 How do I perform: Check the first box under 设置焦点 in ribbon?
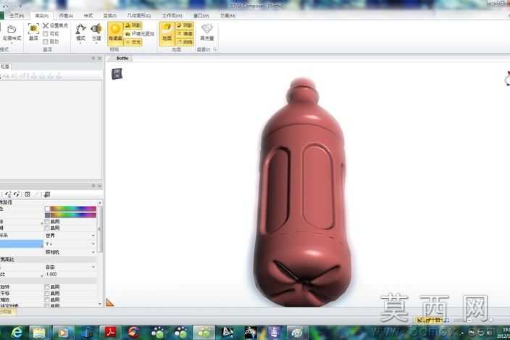pyautogui.click(x=46, y=34)
